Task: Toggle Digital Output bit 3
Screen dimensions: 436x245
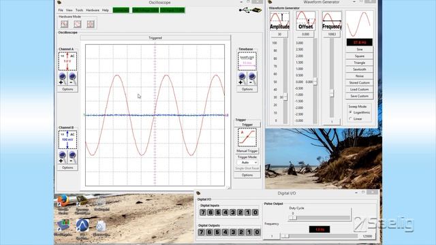Action: pos(233,232)
